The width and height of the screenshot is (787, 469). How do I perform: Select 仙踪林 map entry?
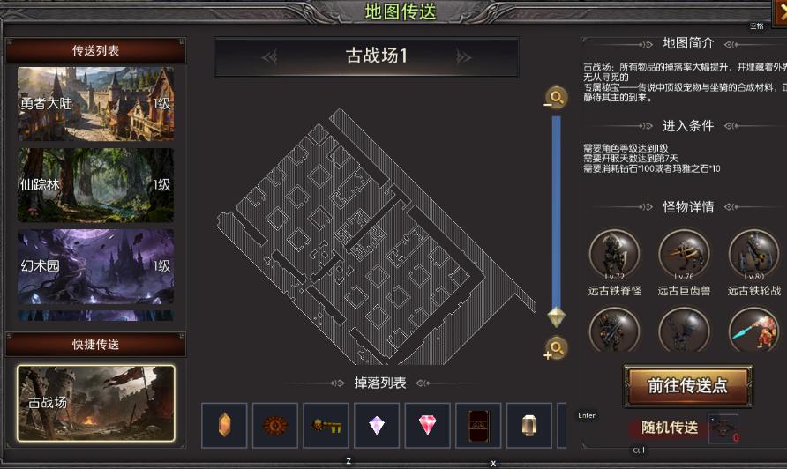pyautogui.click(x=96, y=185)
